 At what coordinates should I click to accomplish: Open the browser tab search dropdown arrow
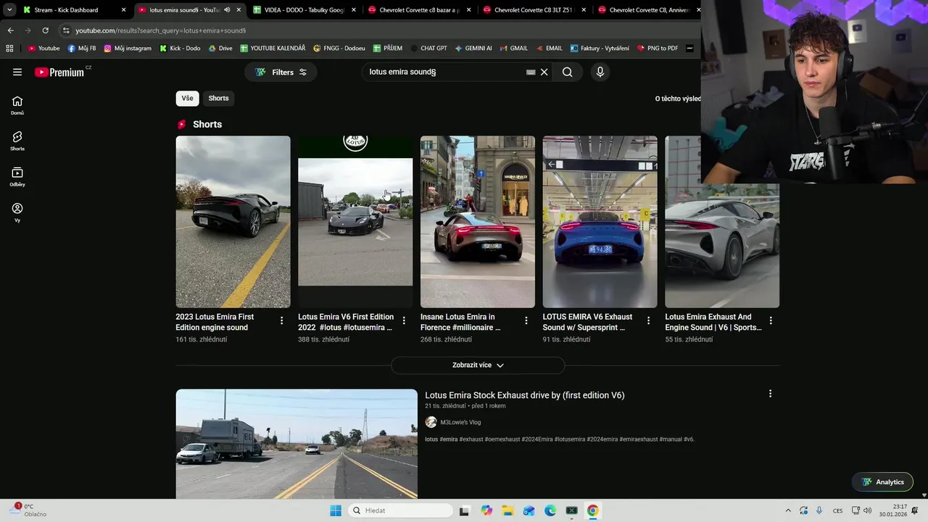pos(9,10)
